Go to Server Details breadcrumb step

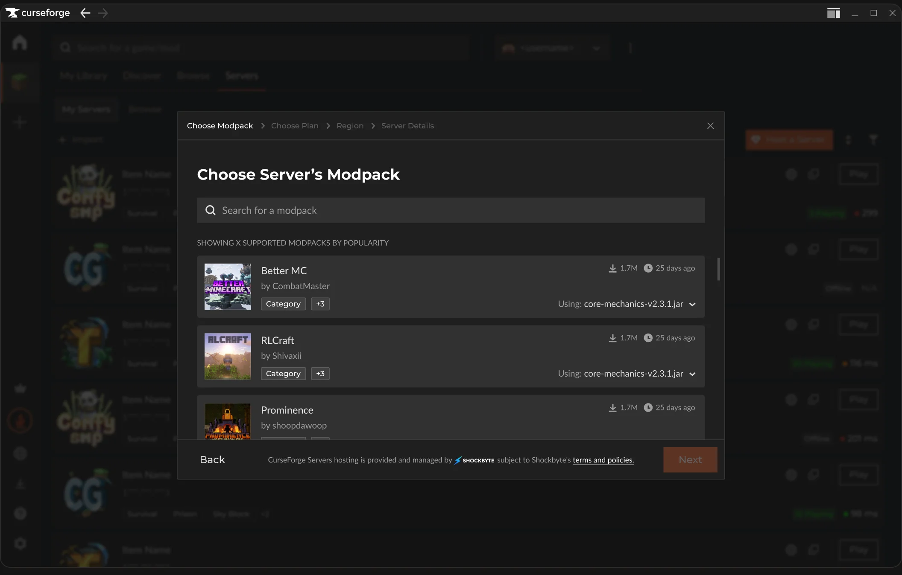click(407, 126)
